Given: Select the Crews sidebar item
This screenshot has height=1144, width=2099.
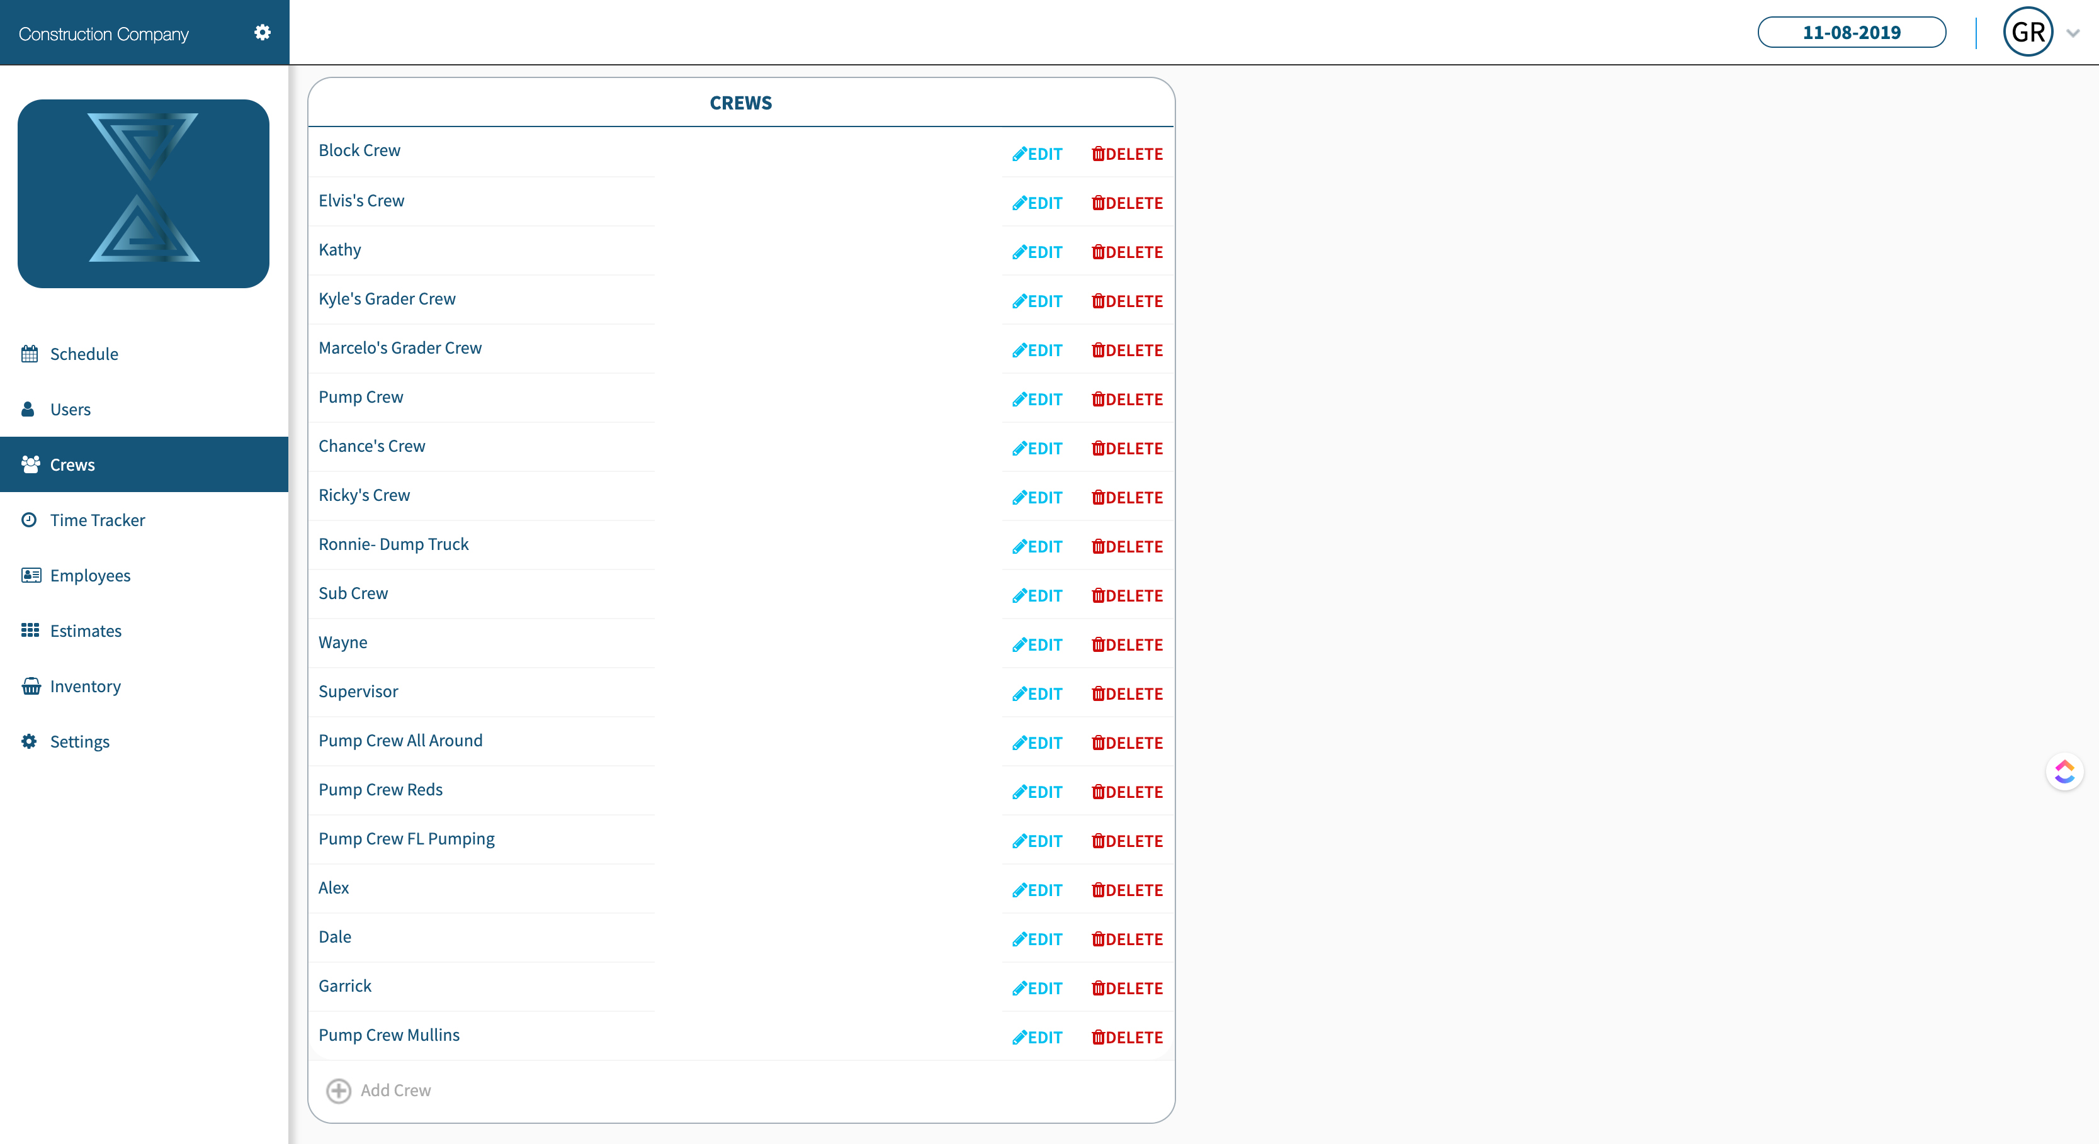Looking at the screenshot, I should 72,464.
